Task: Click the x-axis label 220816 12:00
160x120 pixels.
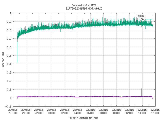Action: click(x=129, y=111)
